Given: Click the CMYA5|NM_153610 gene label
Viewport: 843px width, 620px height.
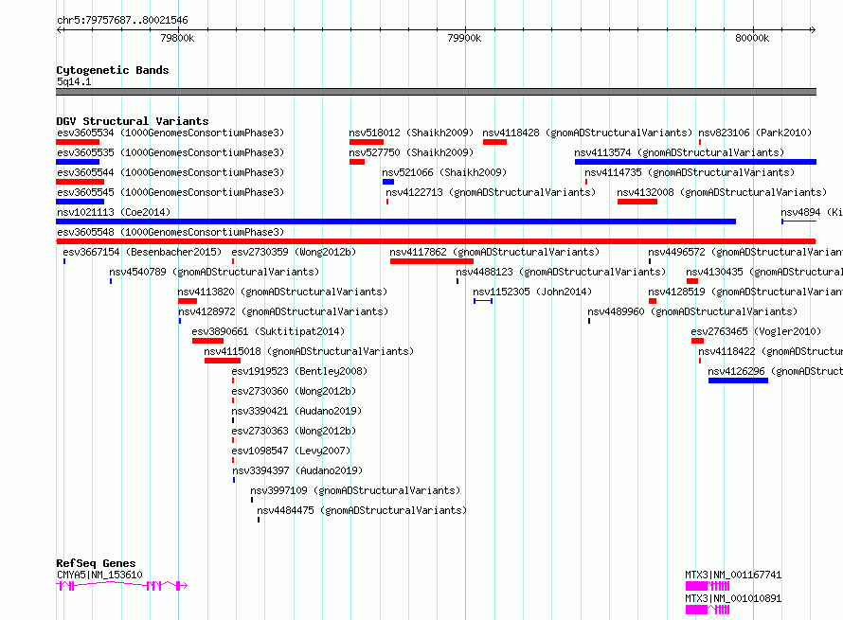Looking at the screenshot, I should [99, 575].
